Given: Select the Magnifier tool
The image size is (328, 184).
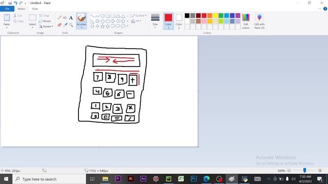Looking at the screenshot, I should point(71,25).
